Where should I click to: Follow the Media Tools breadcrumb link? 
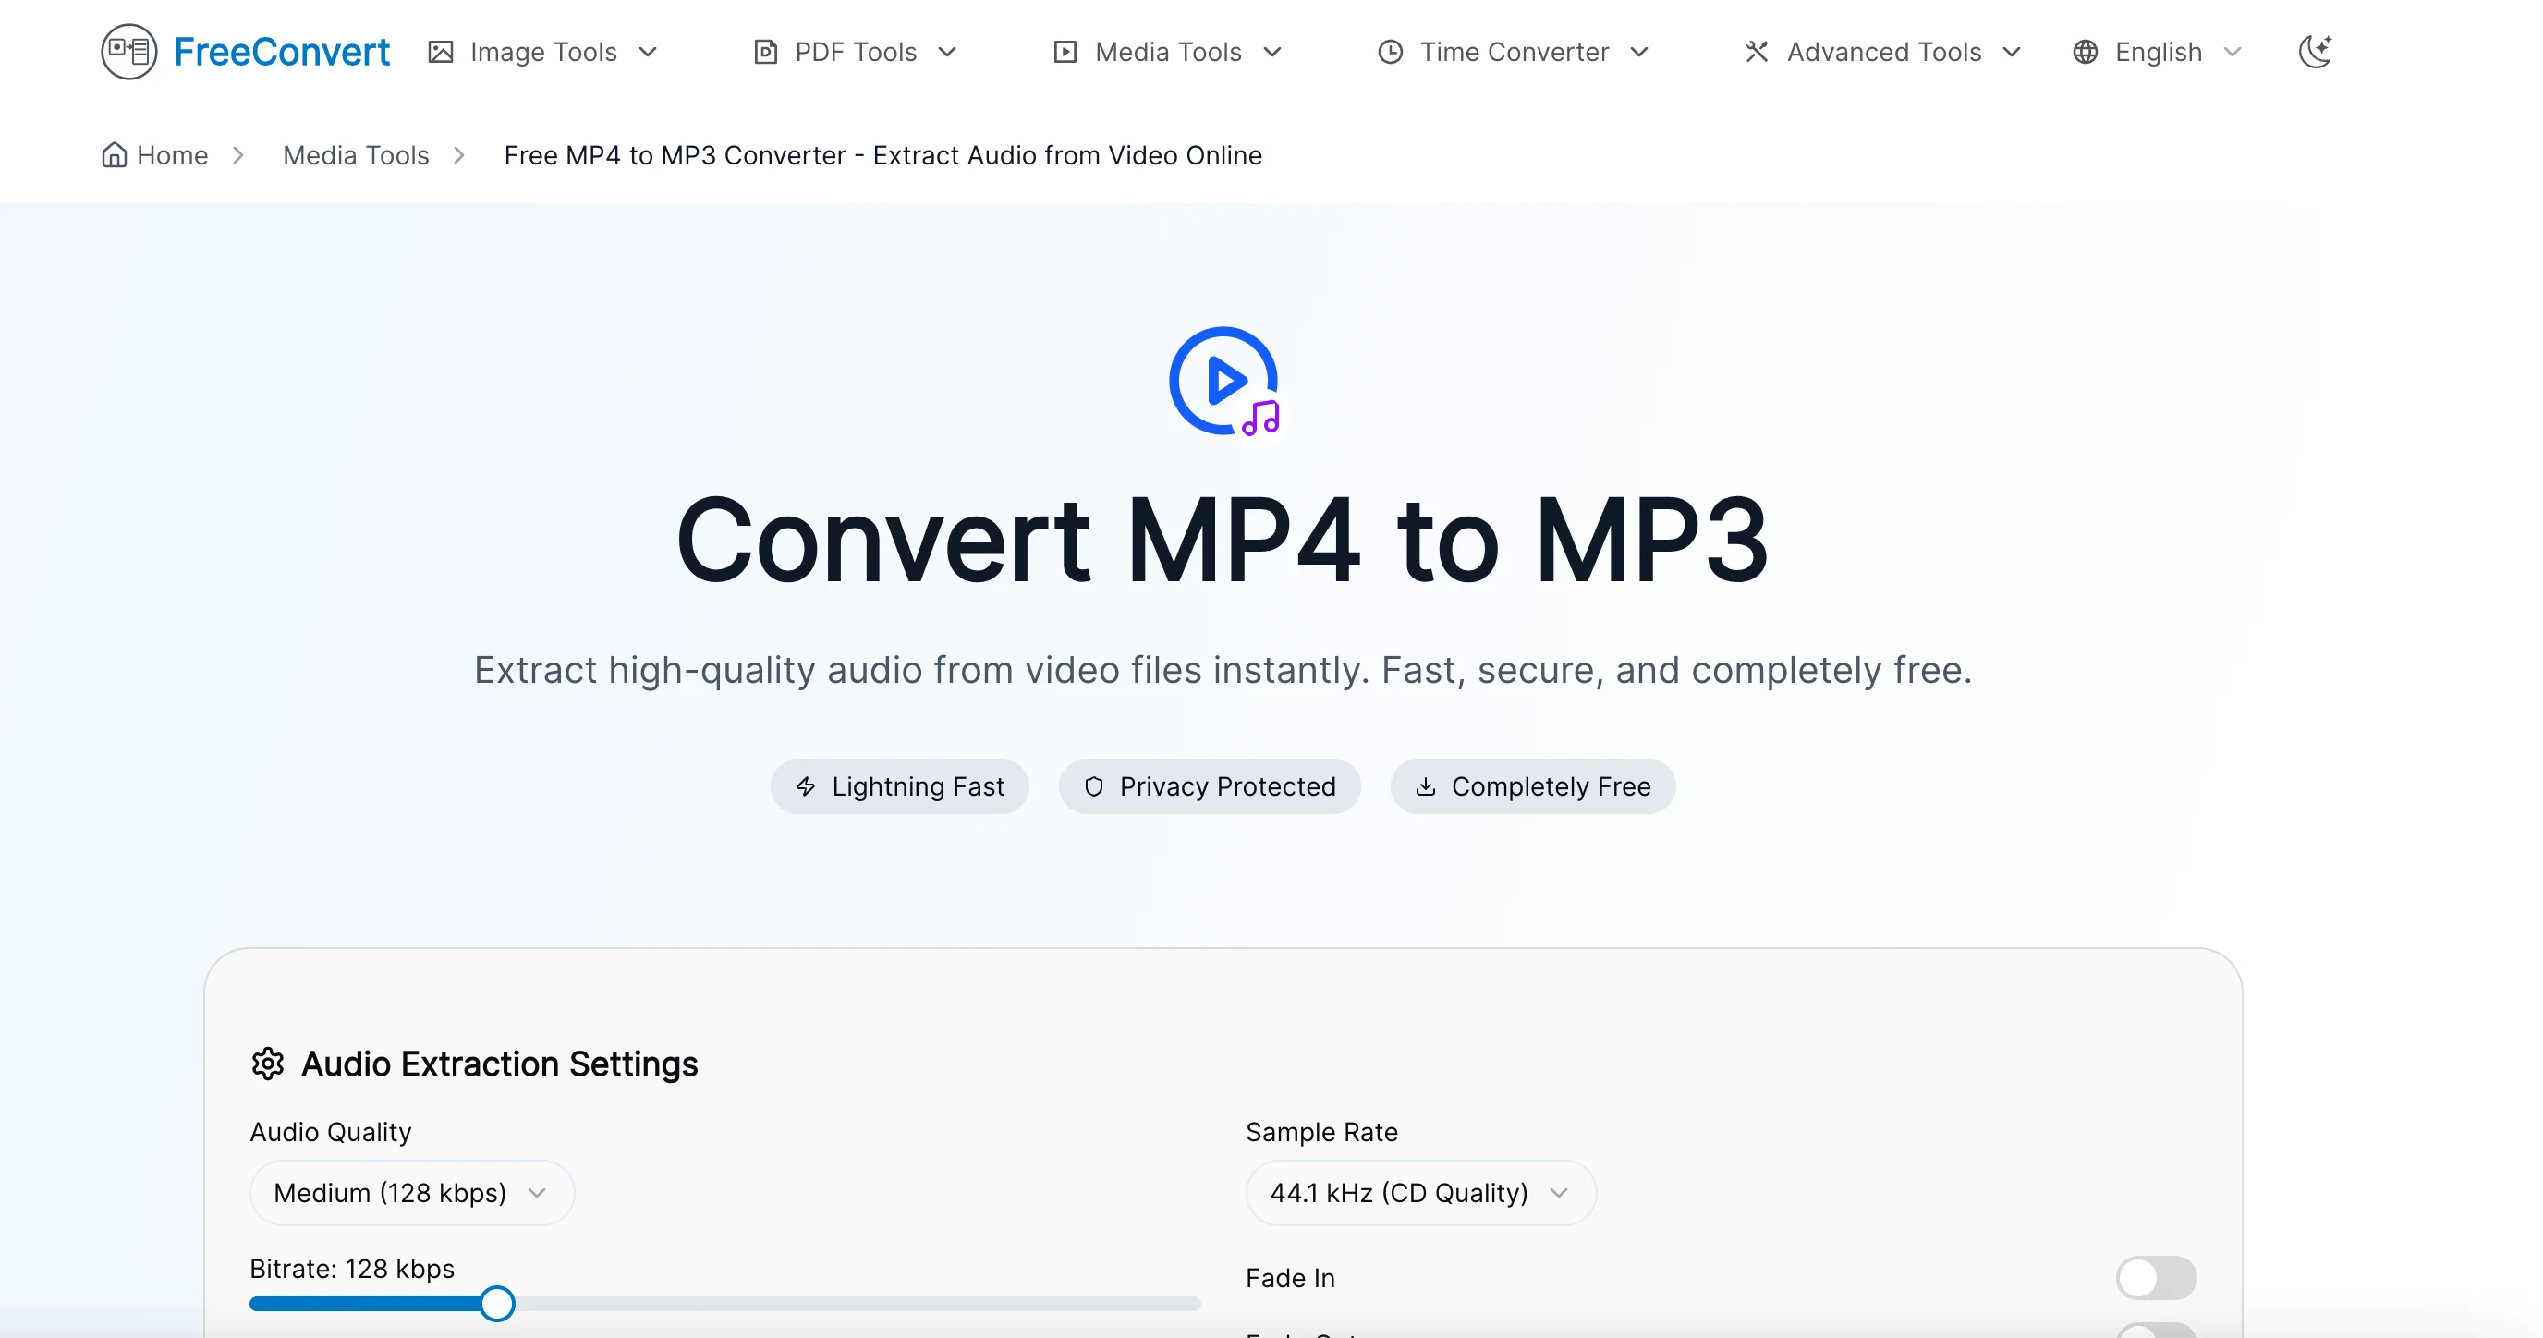tap(356, 155)
